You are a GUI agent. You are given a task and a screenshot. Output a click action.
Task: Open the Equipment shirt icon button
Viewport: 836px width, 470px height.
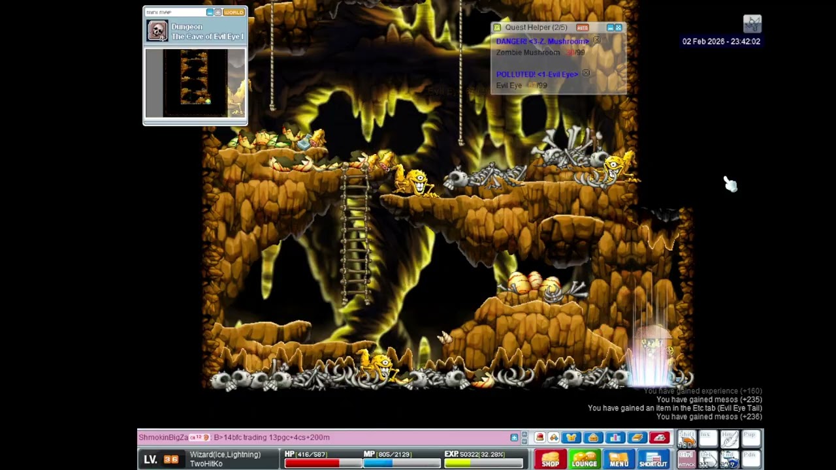(571, 437)
